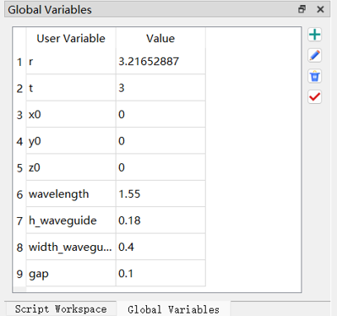Select the value cell of z0
This screenshot has width=337, height=316.
pos(160,167)
